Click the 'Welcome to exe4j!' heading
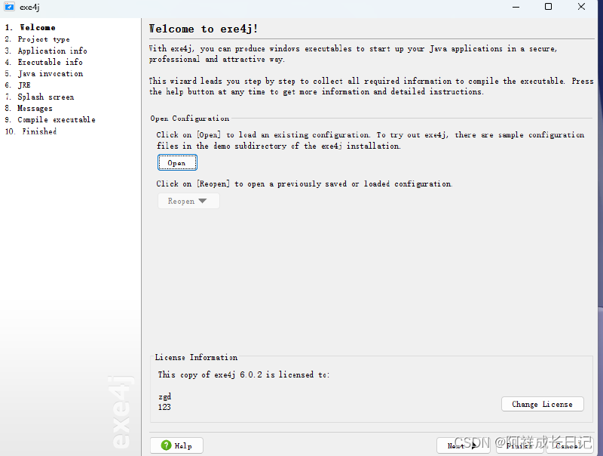The image size is (603, 456). point(204,29)
